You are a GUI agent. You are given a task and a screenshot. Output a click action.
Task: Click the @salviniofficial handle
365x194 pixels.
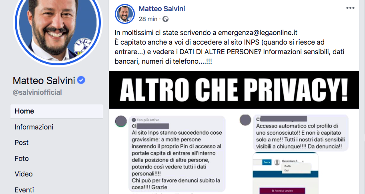pyautogui.click(x=37, y=92)
